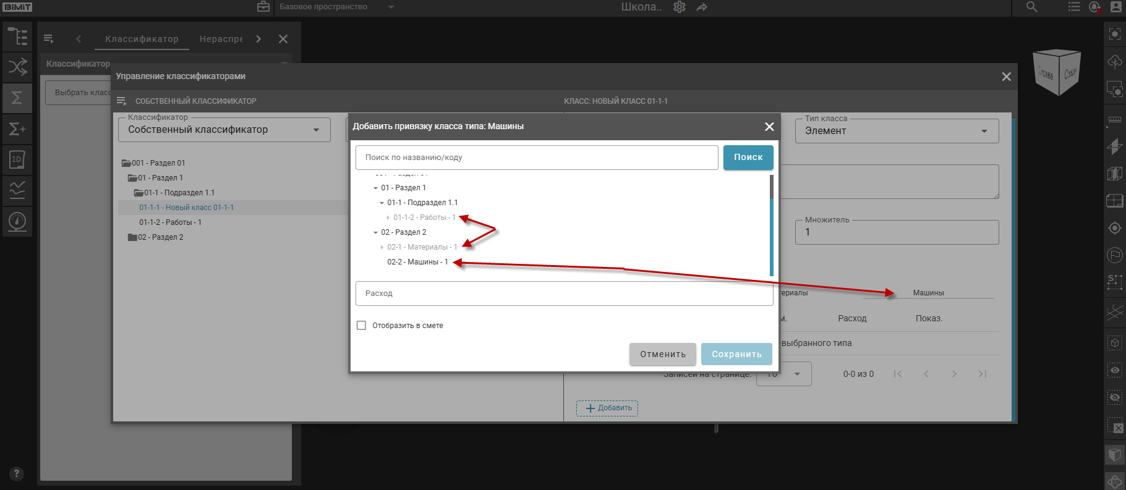Click the tree list vertical scrollbar
Viewport: 1126px width, 490px height.
(x=771, y=226)
